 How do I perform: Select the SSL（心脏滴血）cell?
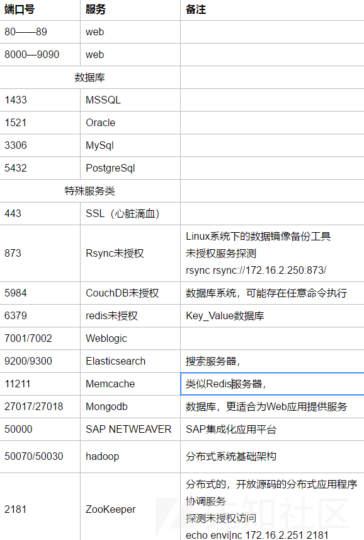130,213
